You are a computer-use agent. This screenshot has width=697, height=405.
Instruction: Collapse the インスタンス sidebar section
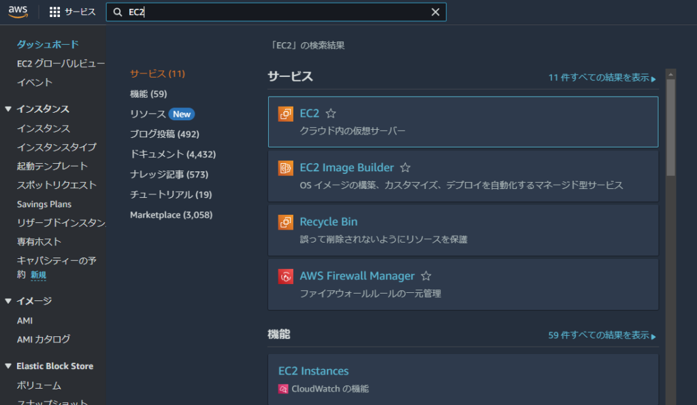point(8,109)
